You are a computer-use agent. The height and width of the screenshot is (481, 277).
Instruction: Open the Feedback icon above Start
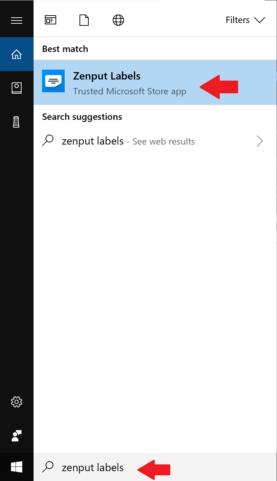click(17, 436)
